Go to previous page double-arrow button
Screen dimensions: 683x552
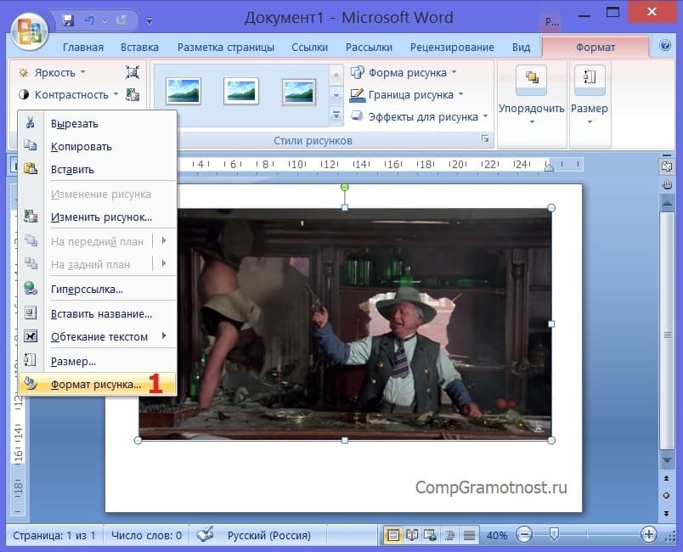tap(667, 478)
